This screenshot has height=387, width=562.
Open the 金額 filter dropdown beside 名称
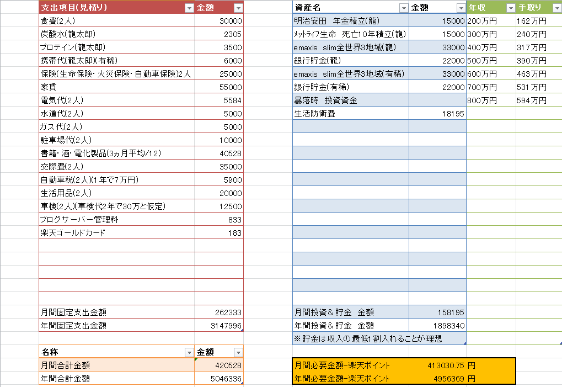[x=238, y=353]
